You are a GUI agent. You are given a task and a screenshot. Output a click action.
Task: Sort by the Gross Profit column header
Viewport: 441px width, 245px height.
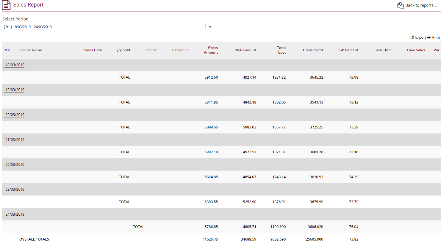click(x=313, y=50)
